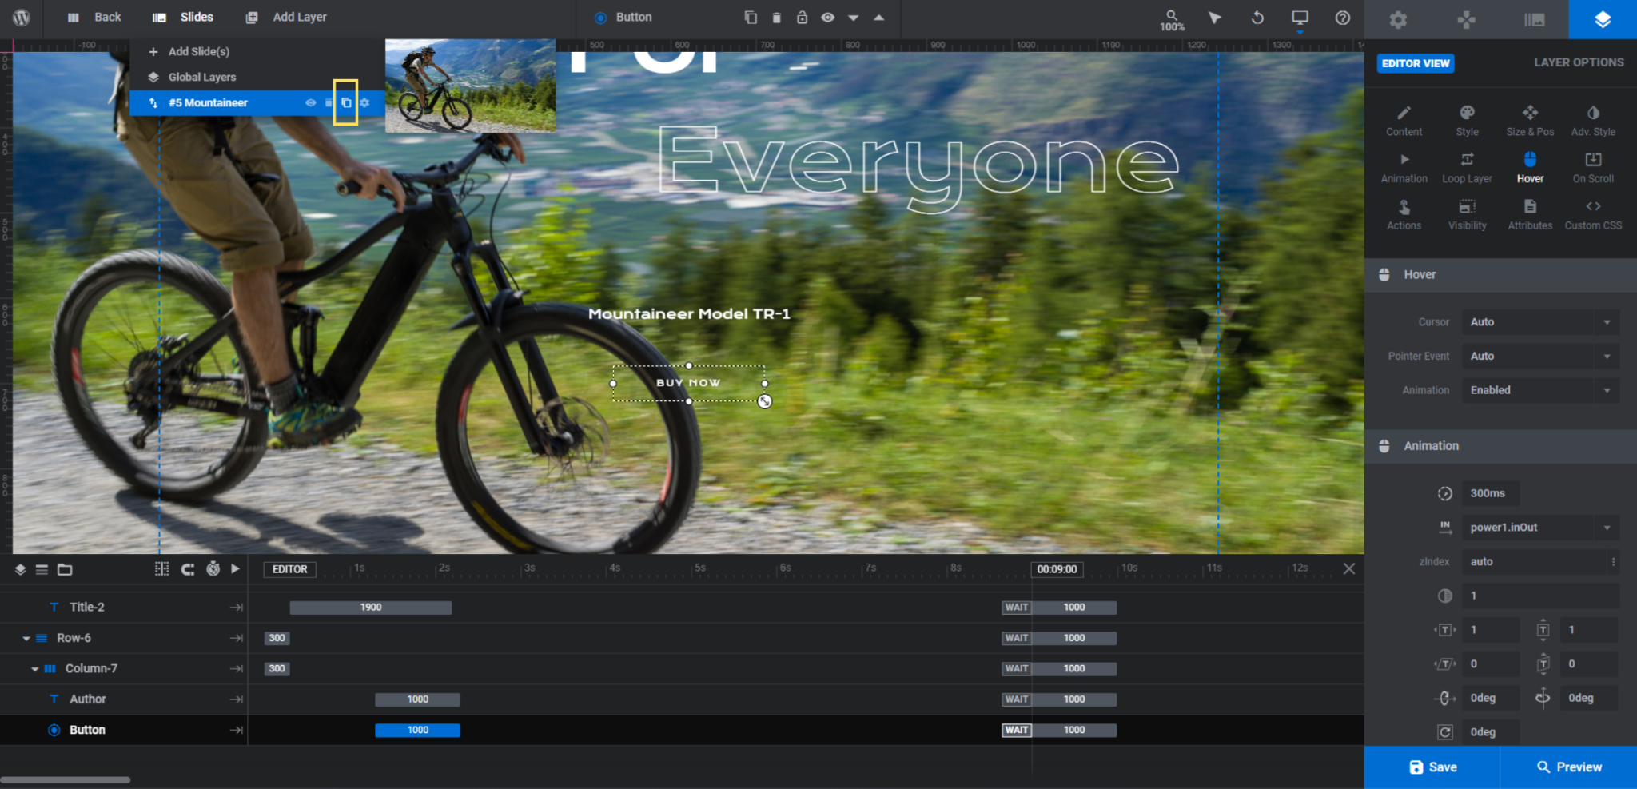The height and width of the screenshot is (789, 1637).
Task: Open the Animation layer option
Action: coord(1404,168)
